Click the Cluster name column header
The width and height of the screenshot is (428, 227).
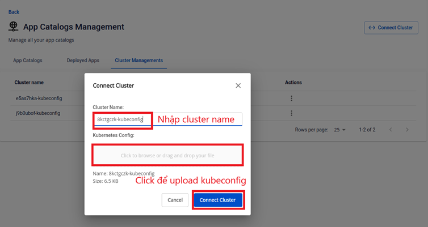(29, 83)
